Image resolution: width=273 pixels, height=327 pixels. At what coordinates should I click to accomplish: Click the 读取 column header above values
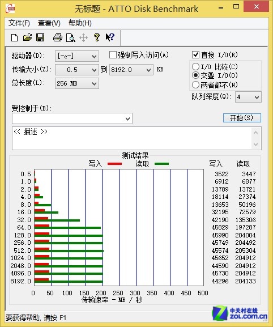click(243, 164)
